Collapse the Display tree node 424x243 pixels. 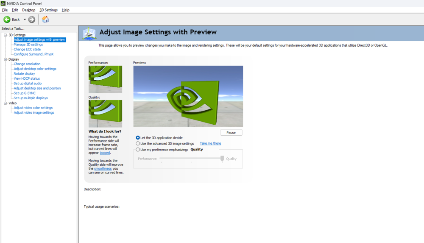[x=5, y=59]
